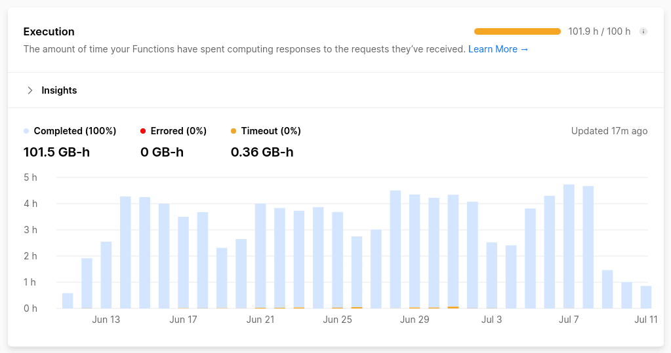671x353 pixels.
Task: Click the orange Timeout legend dot
Action: pos(234,131)
